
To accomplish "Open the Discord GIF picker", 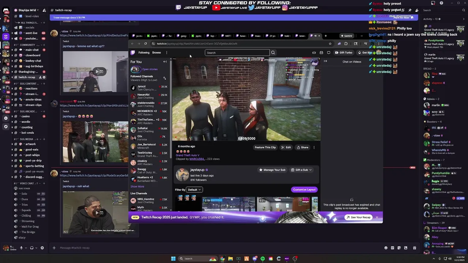I will tap(392, 248).
